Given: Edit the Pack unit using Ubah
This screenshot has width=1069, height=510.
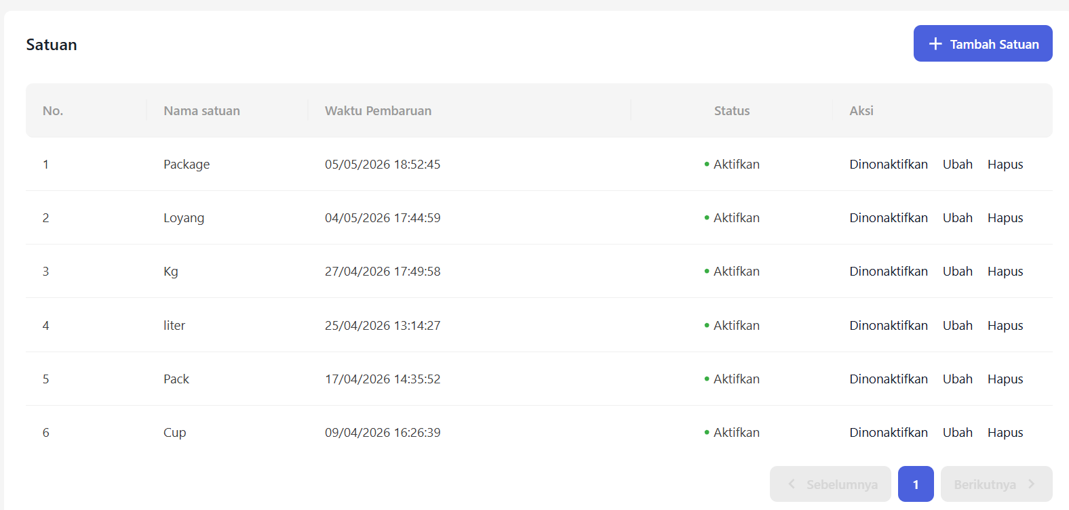Looking at the screenshot, I should 957,379.
